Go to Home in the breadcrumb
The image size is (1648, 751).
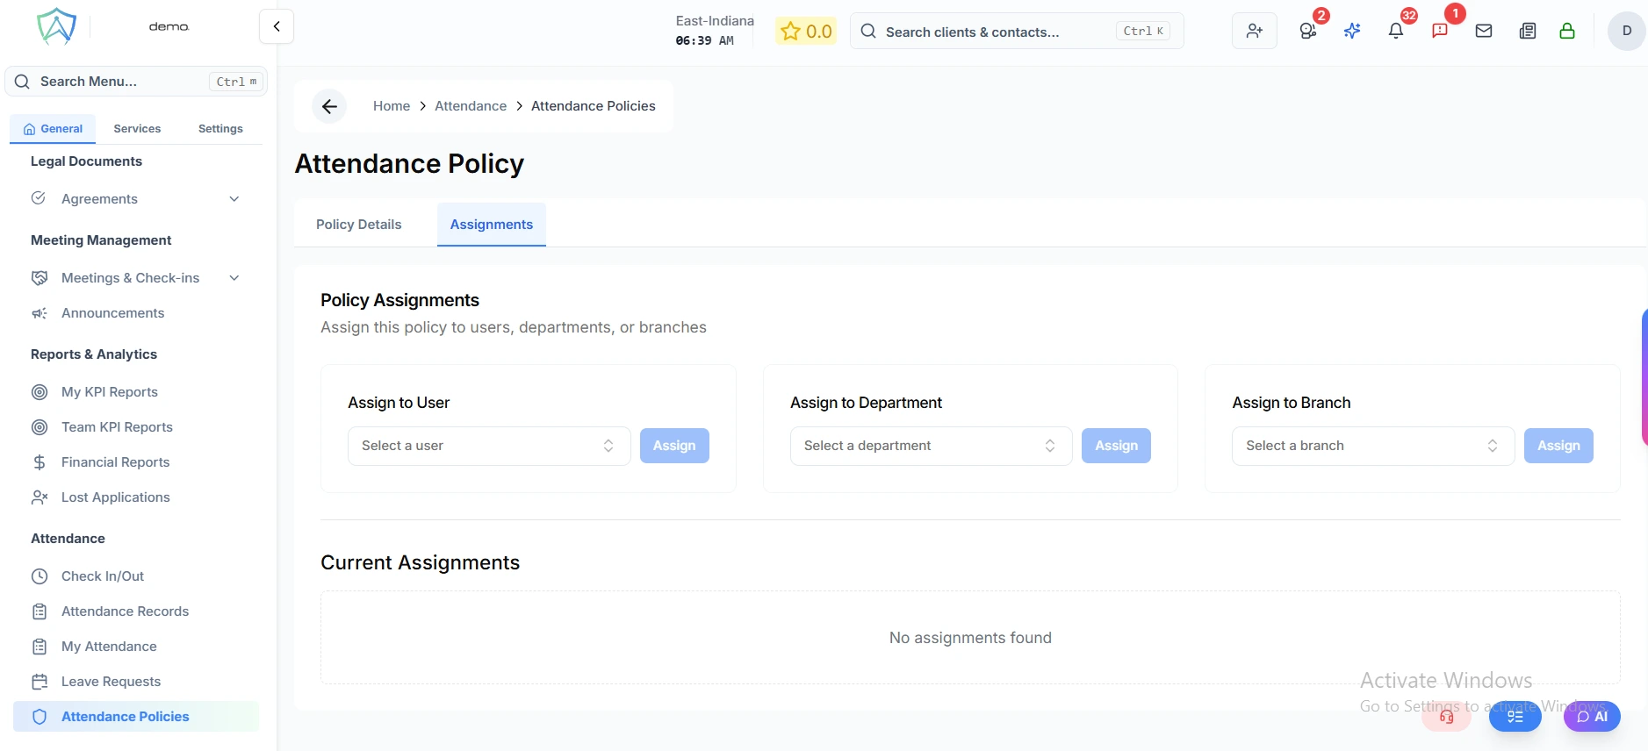(392, 106)
